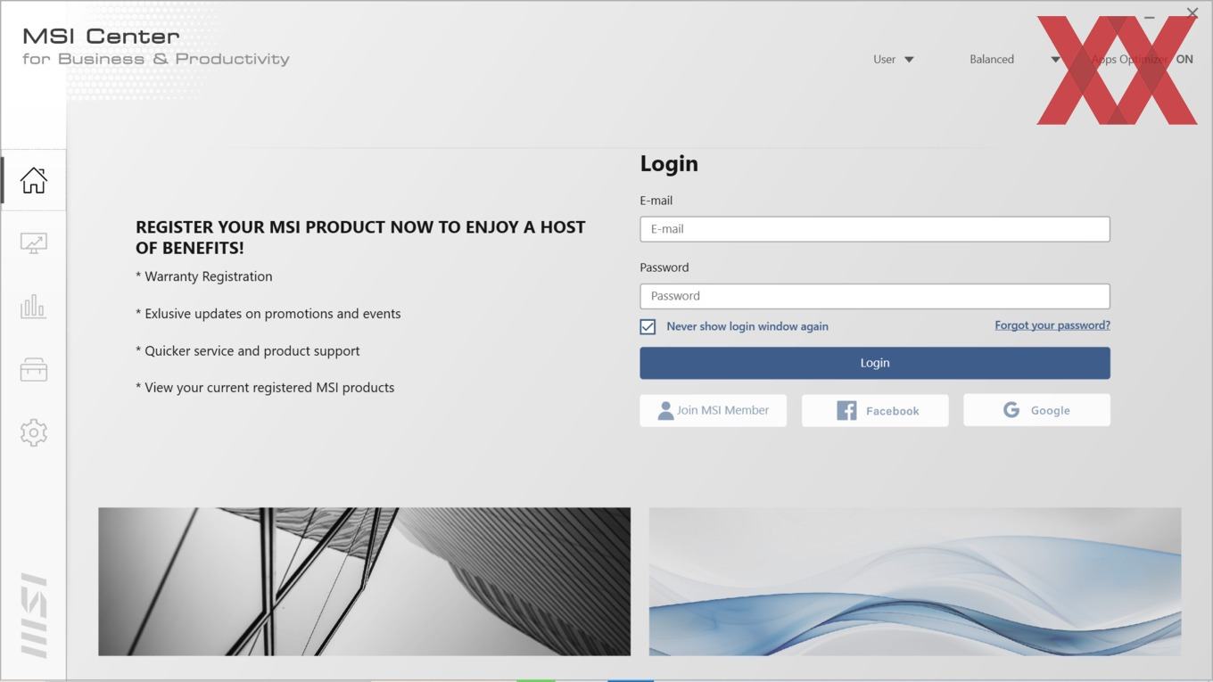
Task: Click View your current registered MSI products
Action: 265,388
